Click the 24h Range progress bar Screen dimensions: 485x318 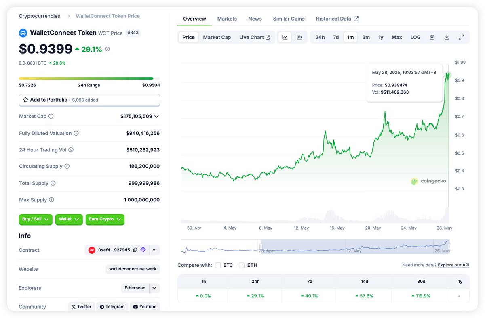(x=89, y=79)
